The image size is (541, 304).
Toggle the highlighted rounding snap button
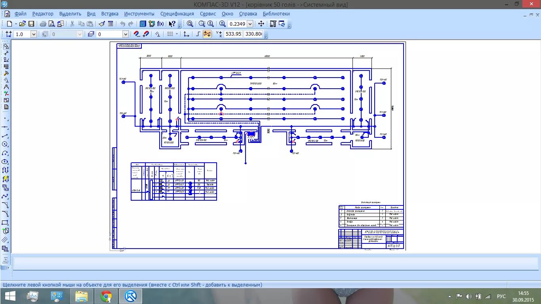[207, 34]
